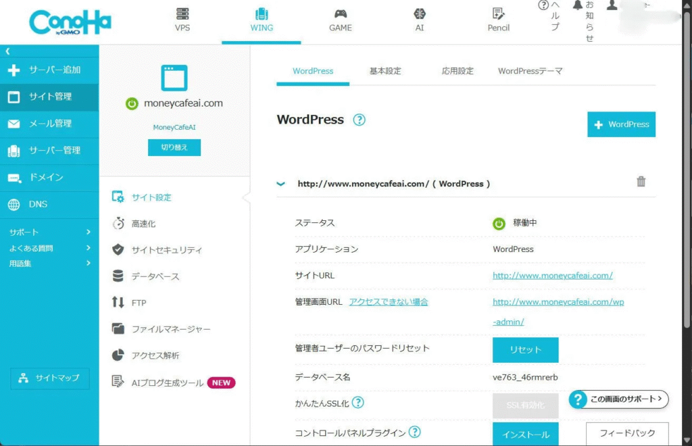Screen dimensions: 692x446
Task: Open the VPS service tab
Action: [x=182, y=20]
